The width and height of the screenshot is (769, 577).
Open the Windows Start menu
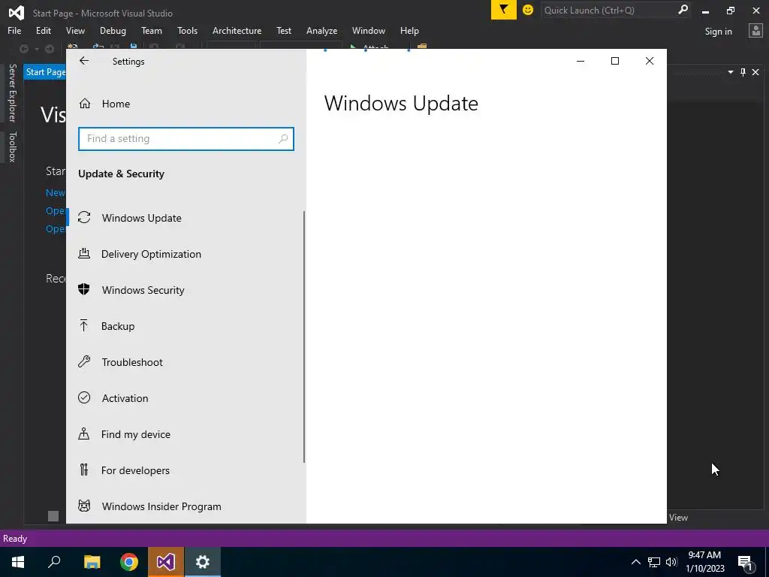pyautogui.click(x=18, y=562)
